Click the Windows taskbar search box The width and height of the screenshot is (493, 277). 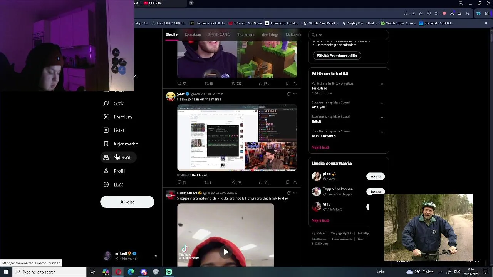(49, 272)
